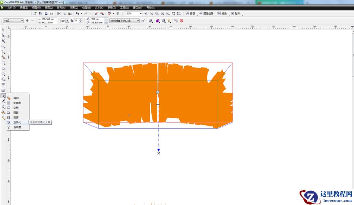Create a new document

(35, 14)
